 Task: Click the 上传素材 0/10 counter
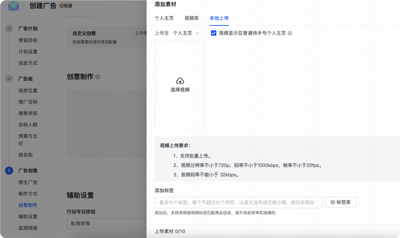(x=170, y=231)
